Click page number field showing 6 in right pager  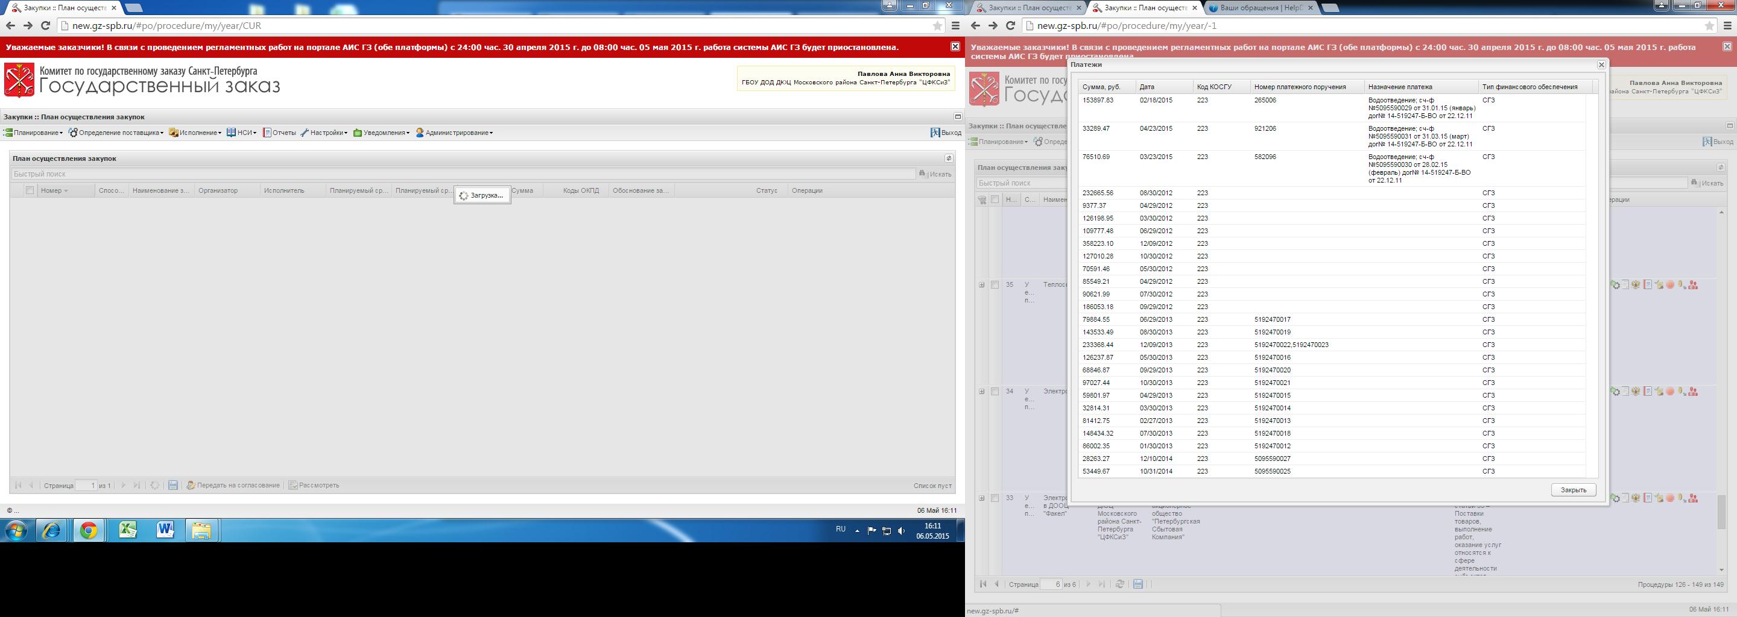tap(1051, 584)
